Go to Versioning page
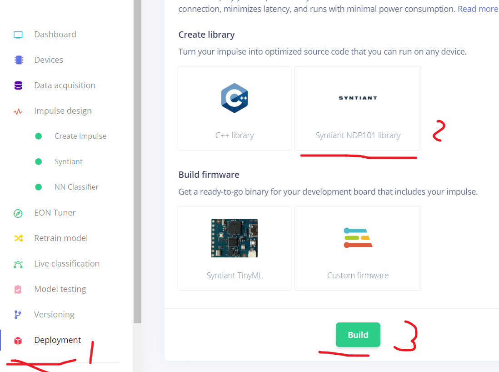Image resolution: width=499 pixels, height=372 pixels. [54, 314]
